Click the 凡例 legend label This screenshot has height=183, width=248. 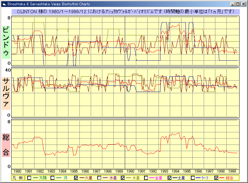[x=17, y=178]
